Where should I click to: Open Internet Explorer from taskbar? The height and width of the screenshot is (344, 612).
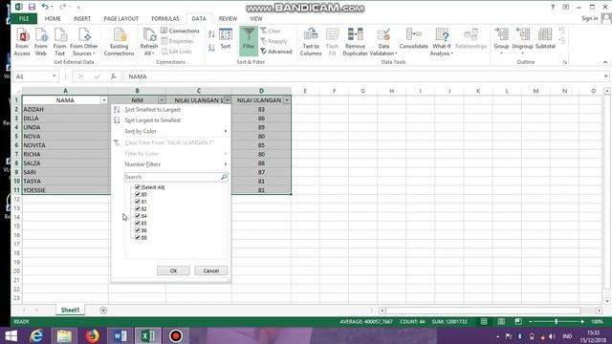coord(36,335)
